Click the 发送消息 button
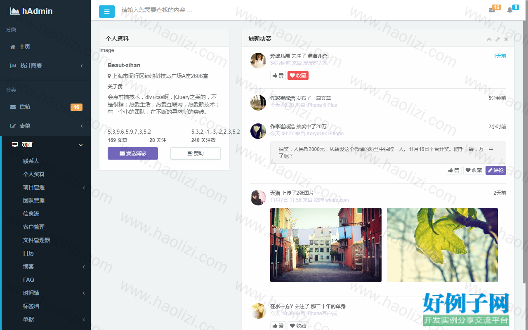The width and height of the screenshot is (528, 330). pyautogui.click(x=133, y=153)
